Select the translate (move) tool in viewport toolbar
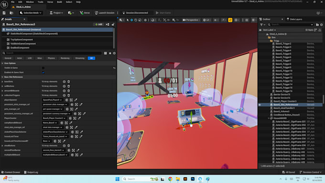Viewport: 325px width, 183px height. (x=131, y=20)
